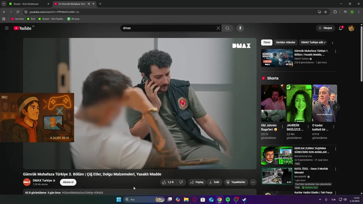The image size is (363, 204).
Task: Open Kick bookmark in bookmarks bar
Action: coord(31,19)
